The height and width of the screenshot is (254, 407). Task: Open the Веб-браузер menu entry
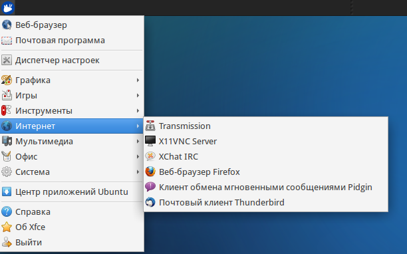(x=72, y=25)
